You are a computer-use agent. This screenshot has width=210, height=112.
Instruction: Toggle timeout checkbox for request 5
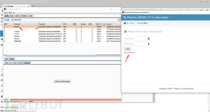92,27
